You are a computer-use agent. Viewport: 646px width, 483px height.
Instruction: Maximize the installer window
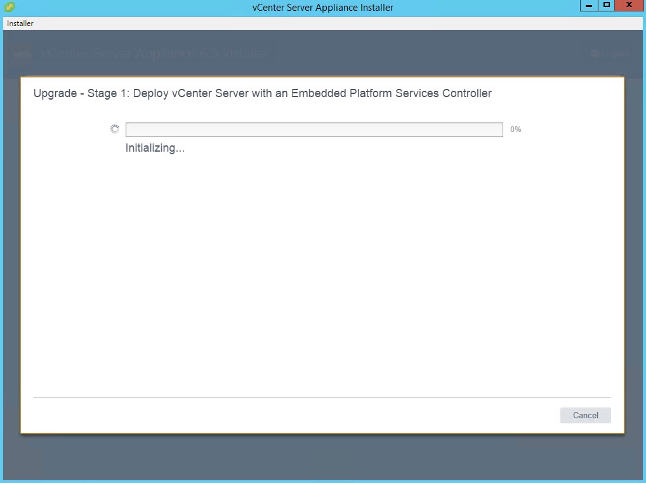pos(606,6)
